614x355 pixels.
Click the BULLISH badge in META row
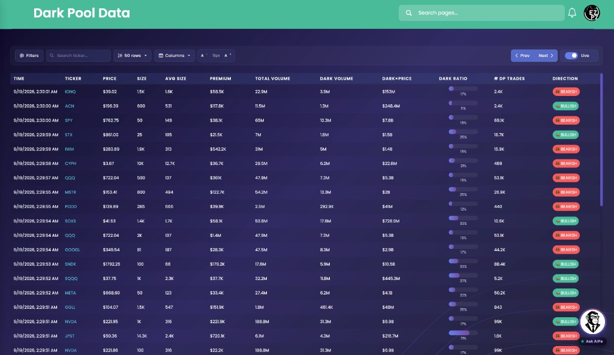click(x=565, y=293)
